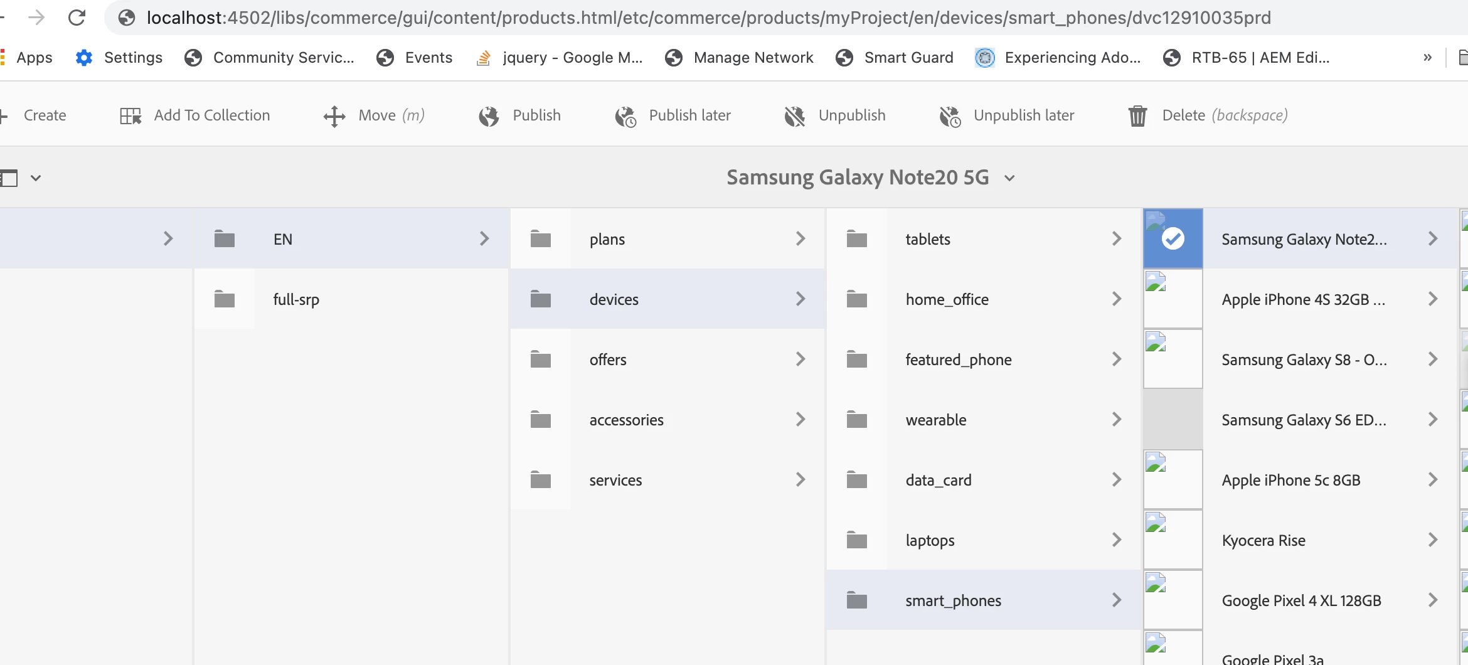Open the Apps bookmark
Screen dimensions: 1468x665
pyautogui.click(x=28, y=58)
